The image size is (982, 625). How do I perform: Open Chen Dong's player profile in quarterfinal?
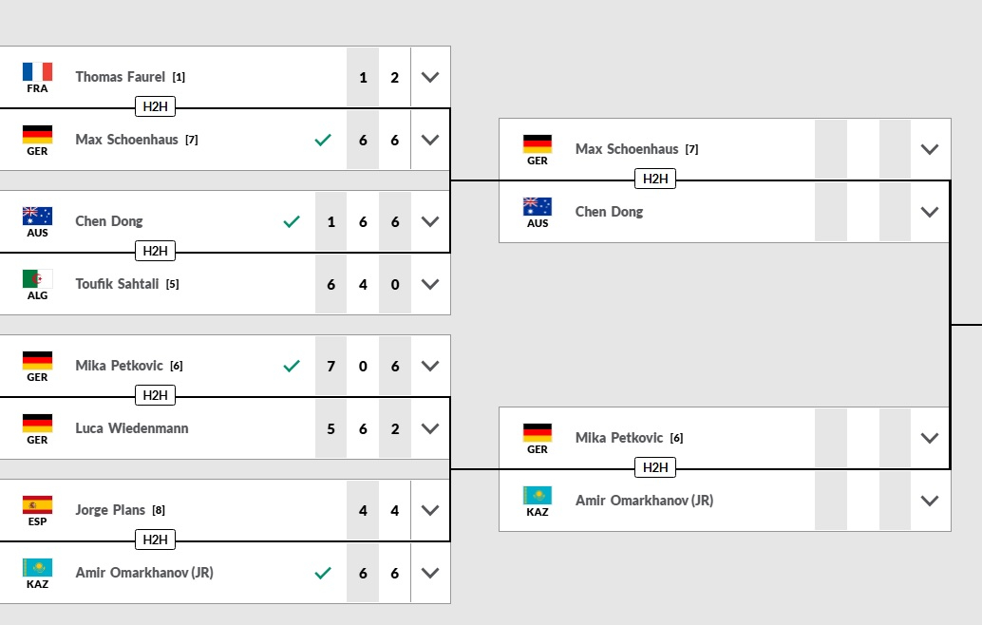[109, 221]
